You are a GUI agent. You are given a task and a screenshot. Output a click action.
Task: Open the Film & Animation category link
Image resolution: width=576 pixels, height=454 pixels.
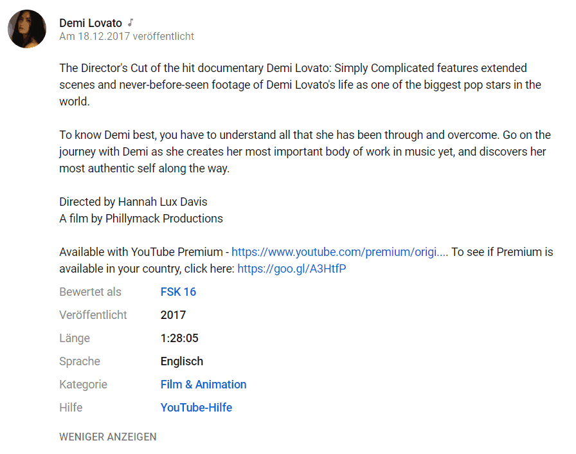coord(203,385)
